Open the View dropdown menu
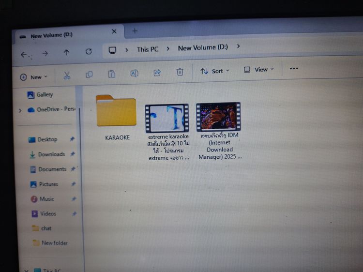This screenshot has width=363, height=272. (259, 70)
